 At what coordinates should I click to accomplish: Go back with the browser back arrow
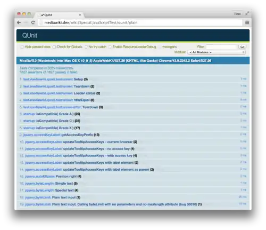pyautogui.click(x=19, y=22)
